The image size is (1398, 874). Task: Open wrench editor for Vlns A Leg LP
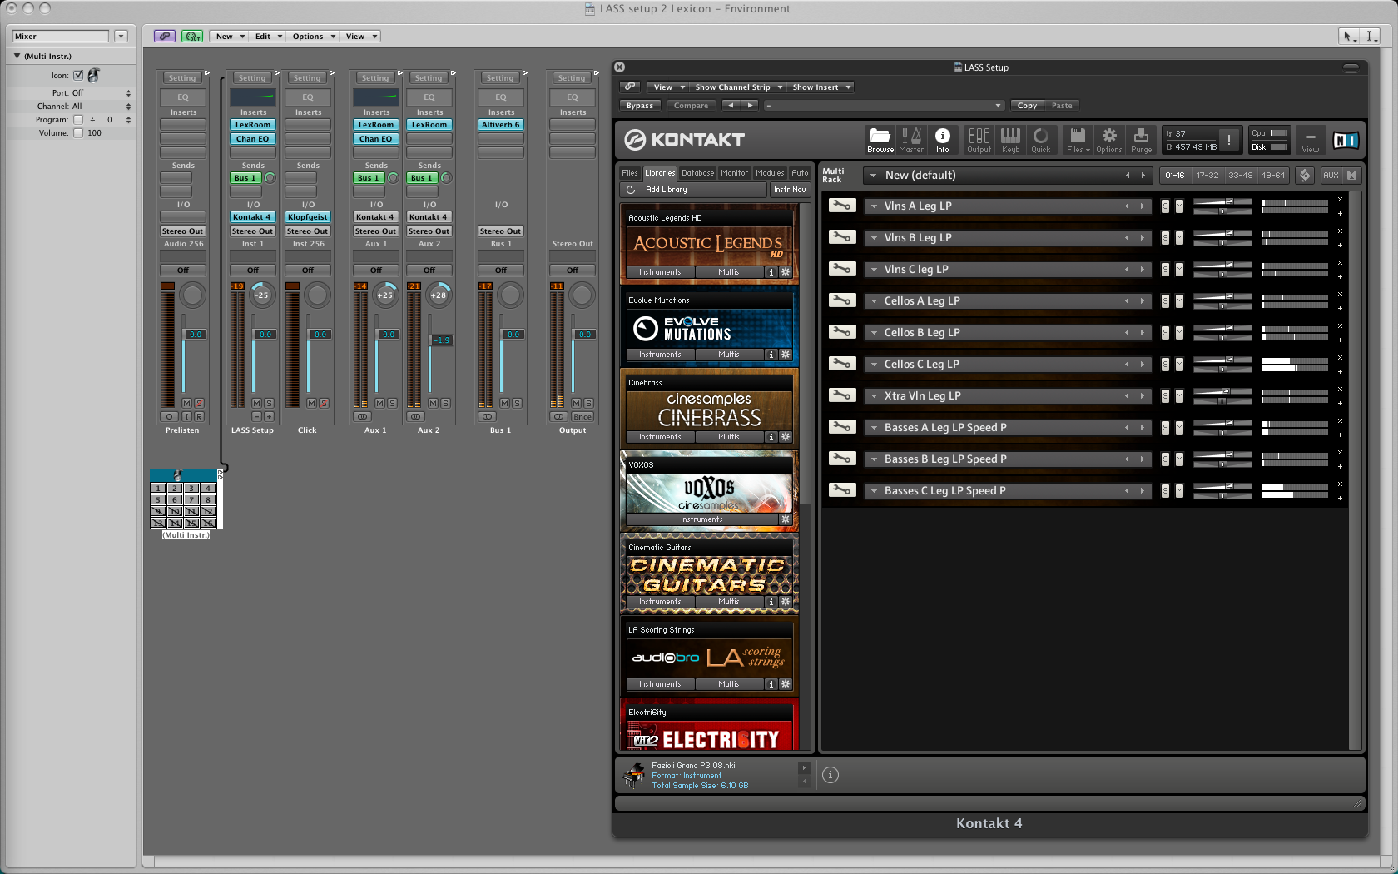coord(842,206)
